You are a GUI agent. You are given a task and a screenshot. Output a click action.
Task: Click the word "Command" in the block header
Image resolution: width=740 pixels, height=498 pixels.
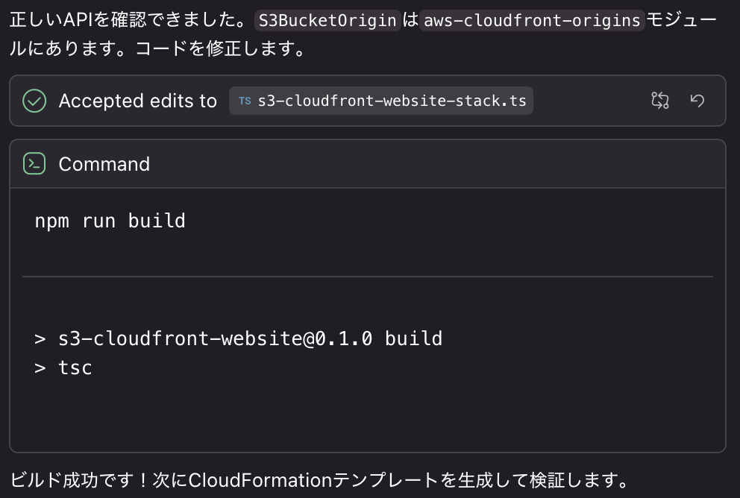[104, 164]
